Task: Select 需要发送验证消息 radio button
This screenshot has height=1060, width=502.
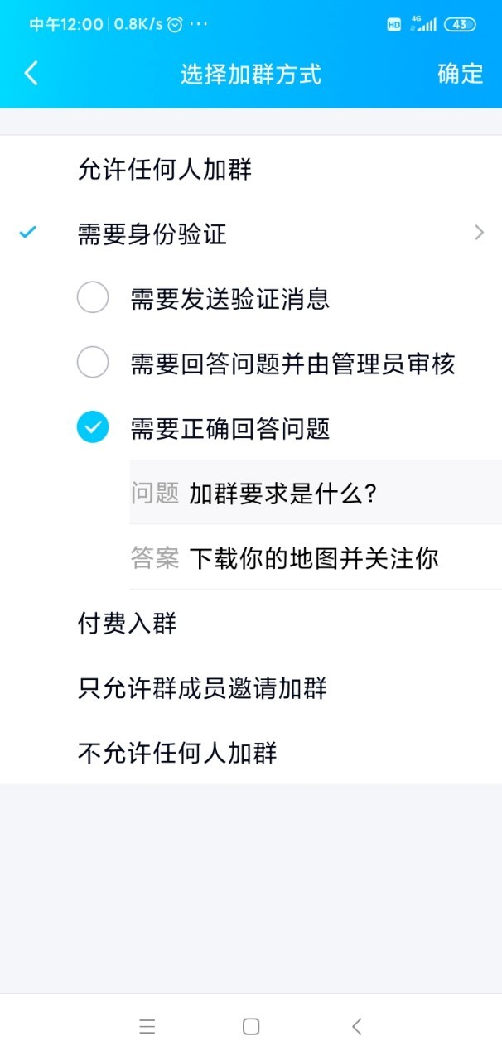Action: coord(93,298)
